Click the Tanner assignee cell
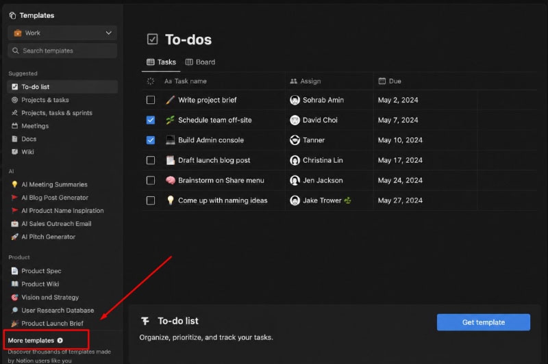Image resolution: width=548 pixels, height=364 pixels. (329, 140)
